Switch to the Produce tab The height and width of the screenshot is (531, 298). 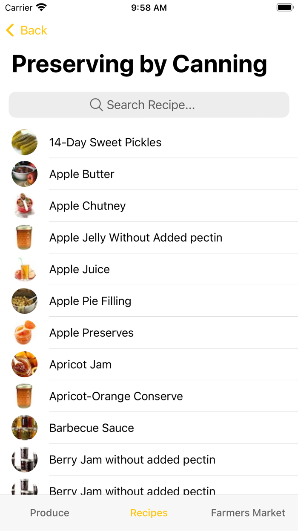[x=49, y=513]
